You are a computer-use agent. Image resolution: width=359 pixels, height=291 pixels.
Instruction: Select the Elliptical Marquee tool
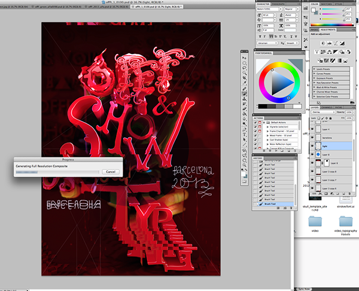(x=245, y=63)
